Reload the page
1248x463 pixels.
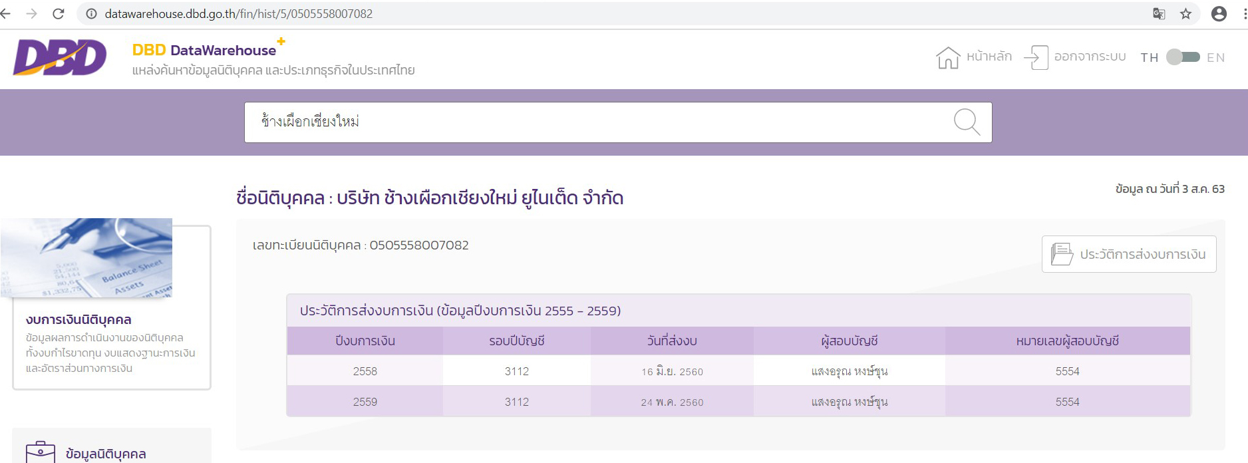coord(59,14)
